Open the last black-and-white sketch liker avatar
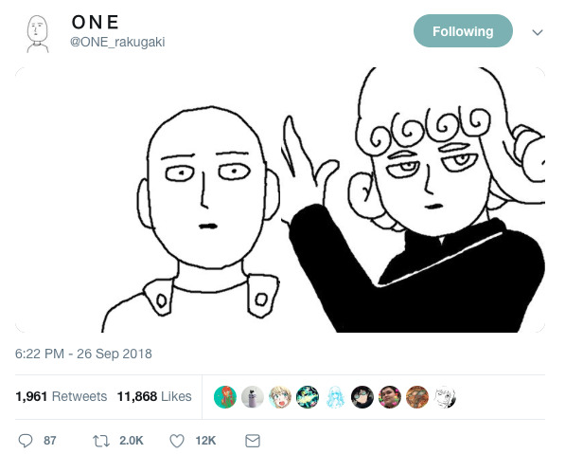 click(x=445, y=397)
